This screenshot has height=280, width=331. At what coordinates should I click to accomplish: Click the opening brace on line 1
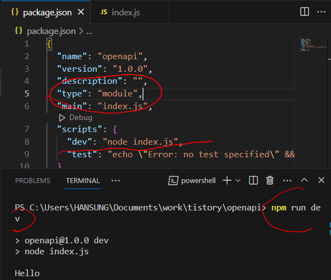tap(49, 44)
